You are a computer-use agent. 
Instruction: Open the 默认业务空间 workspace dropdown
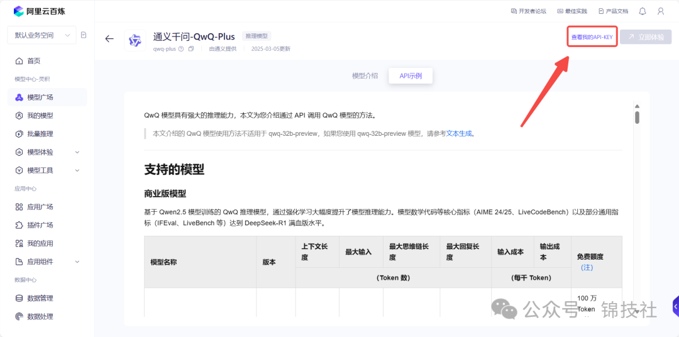(x=41, y=35)
